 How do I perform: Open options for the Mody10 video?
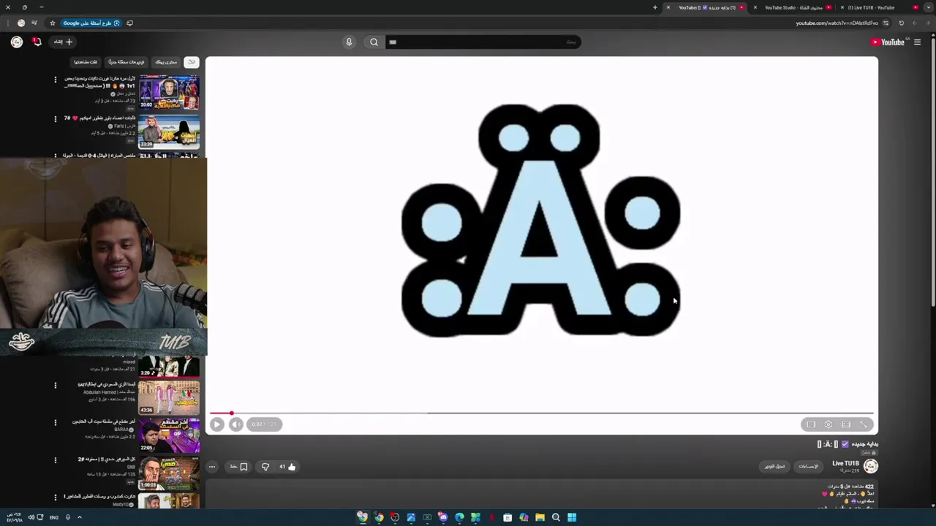55,498
